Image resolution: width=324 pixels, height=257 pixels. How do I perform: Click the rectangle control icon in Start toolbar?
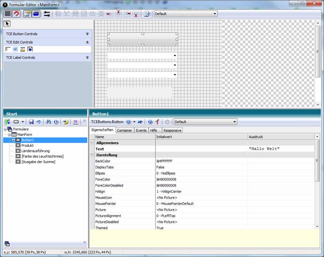click(16, 122)
